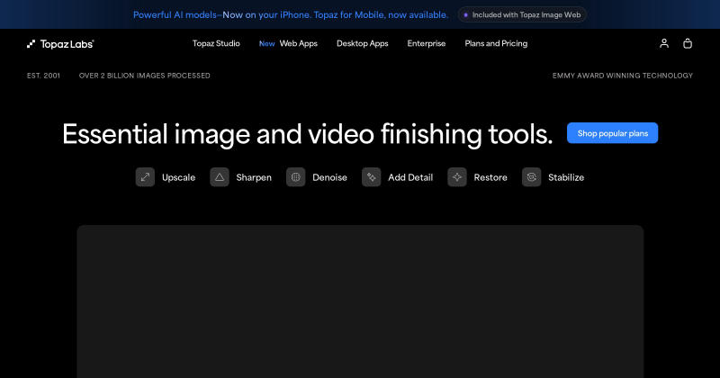
Task: Click the New badge beside Web Apps
Action: click(x=266, y=43)
